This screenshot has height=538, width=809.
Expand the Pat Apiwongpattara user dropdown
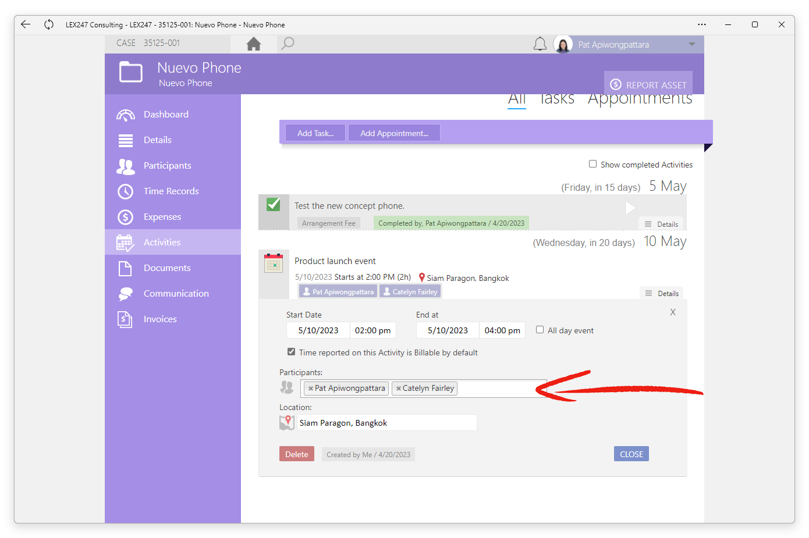click(x=692, y=44)
